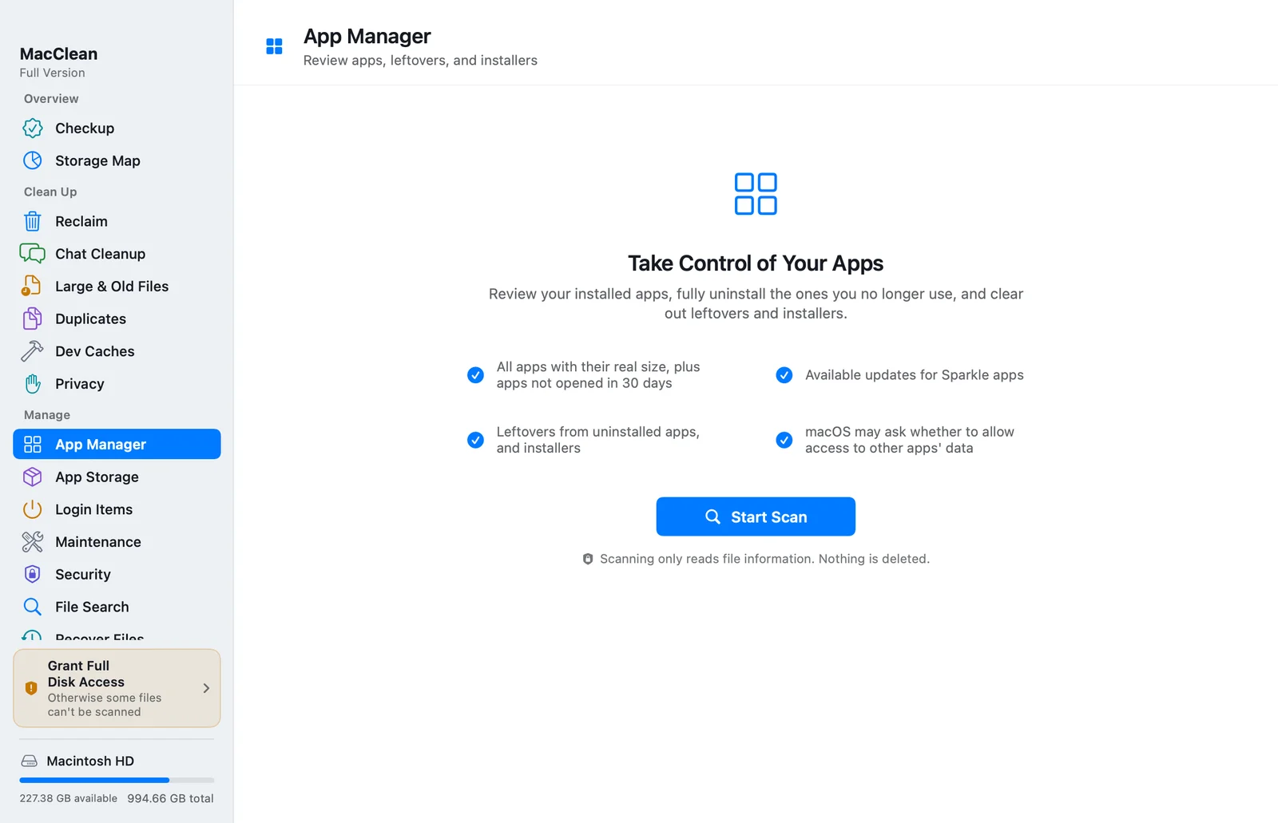Click the Scanning only reads file information note
This screenshot has height=823, width=1278.
pyautogui.click(x=764, y=559)
